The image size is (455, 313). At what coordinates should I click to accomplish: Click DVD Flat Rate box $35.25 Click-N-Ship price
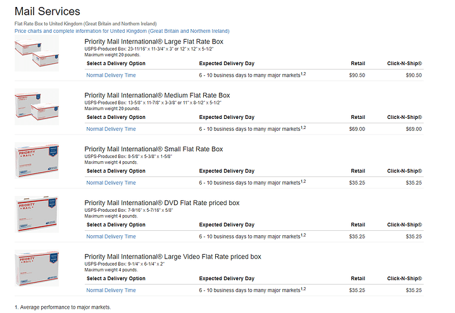click(x=413, y=236)
